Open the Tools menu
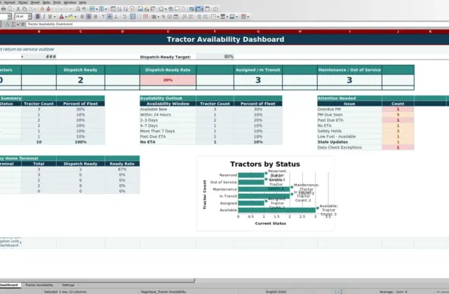Viewport: 449px width, 294px height. [x=57, y=2]
